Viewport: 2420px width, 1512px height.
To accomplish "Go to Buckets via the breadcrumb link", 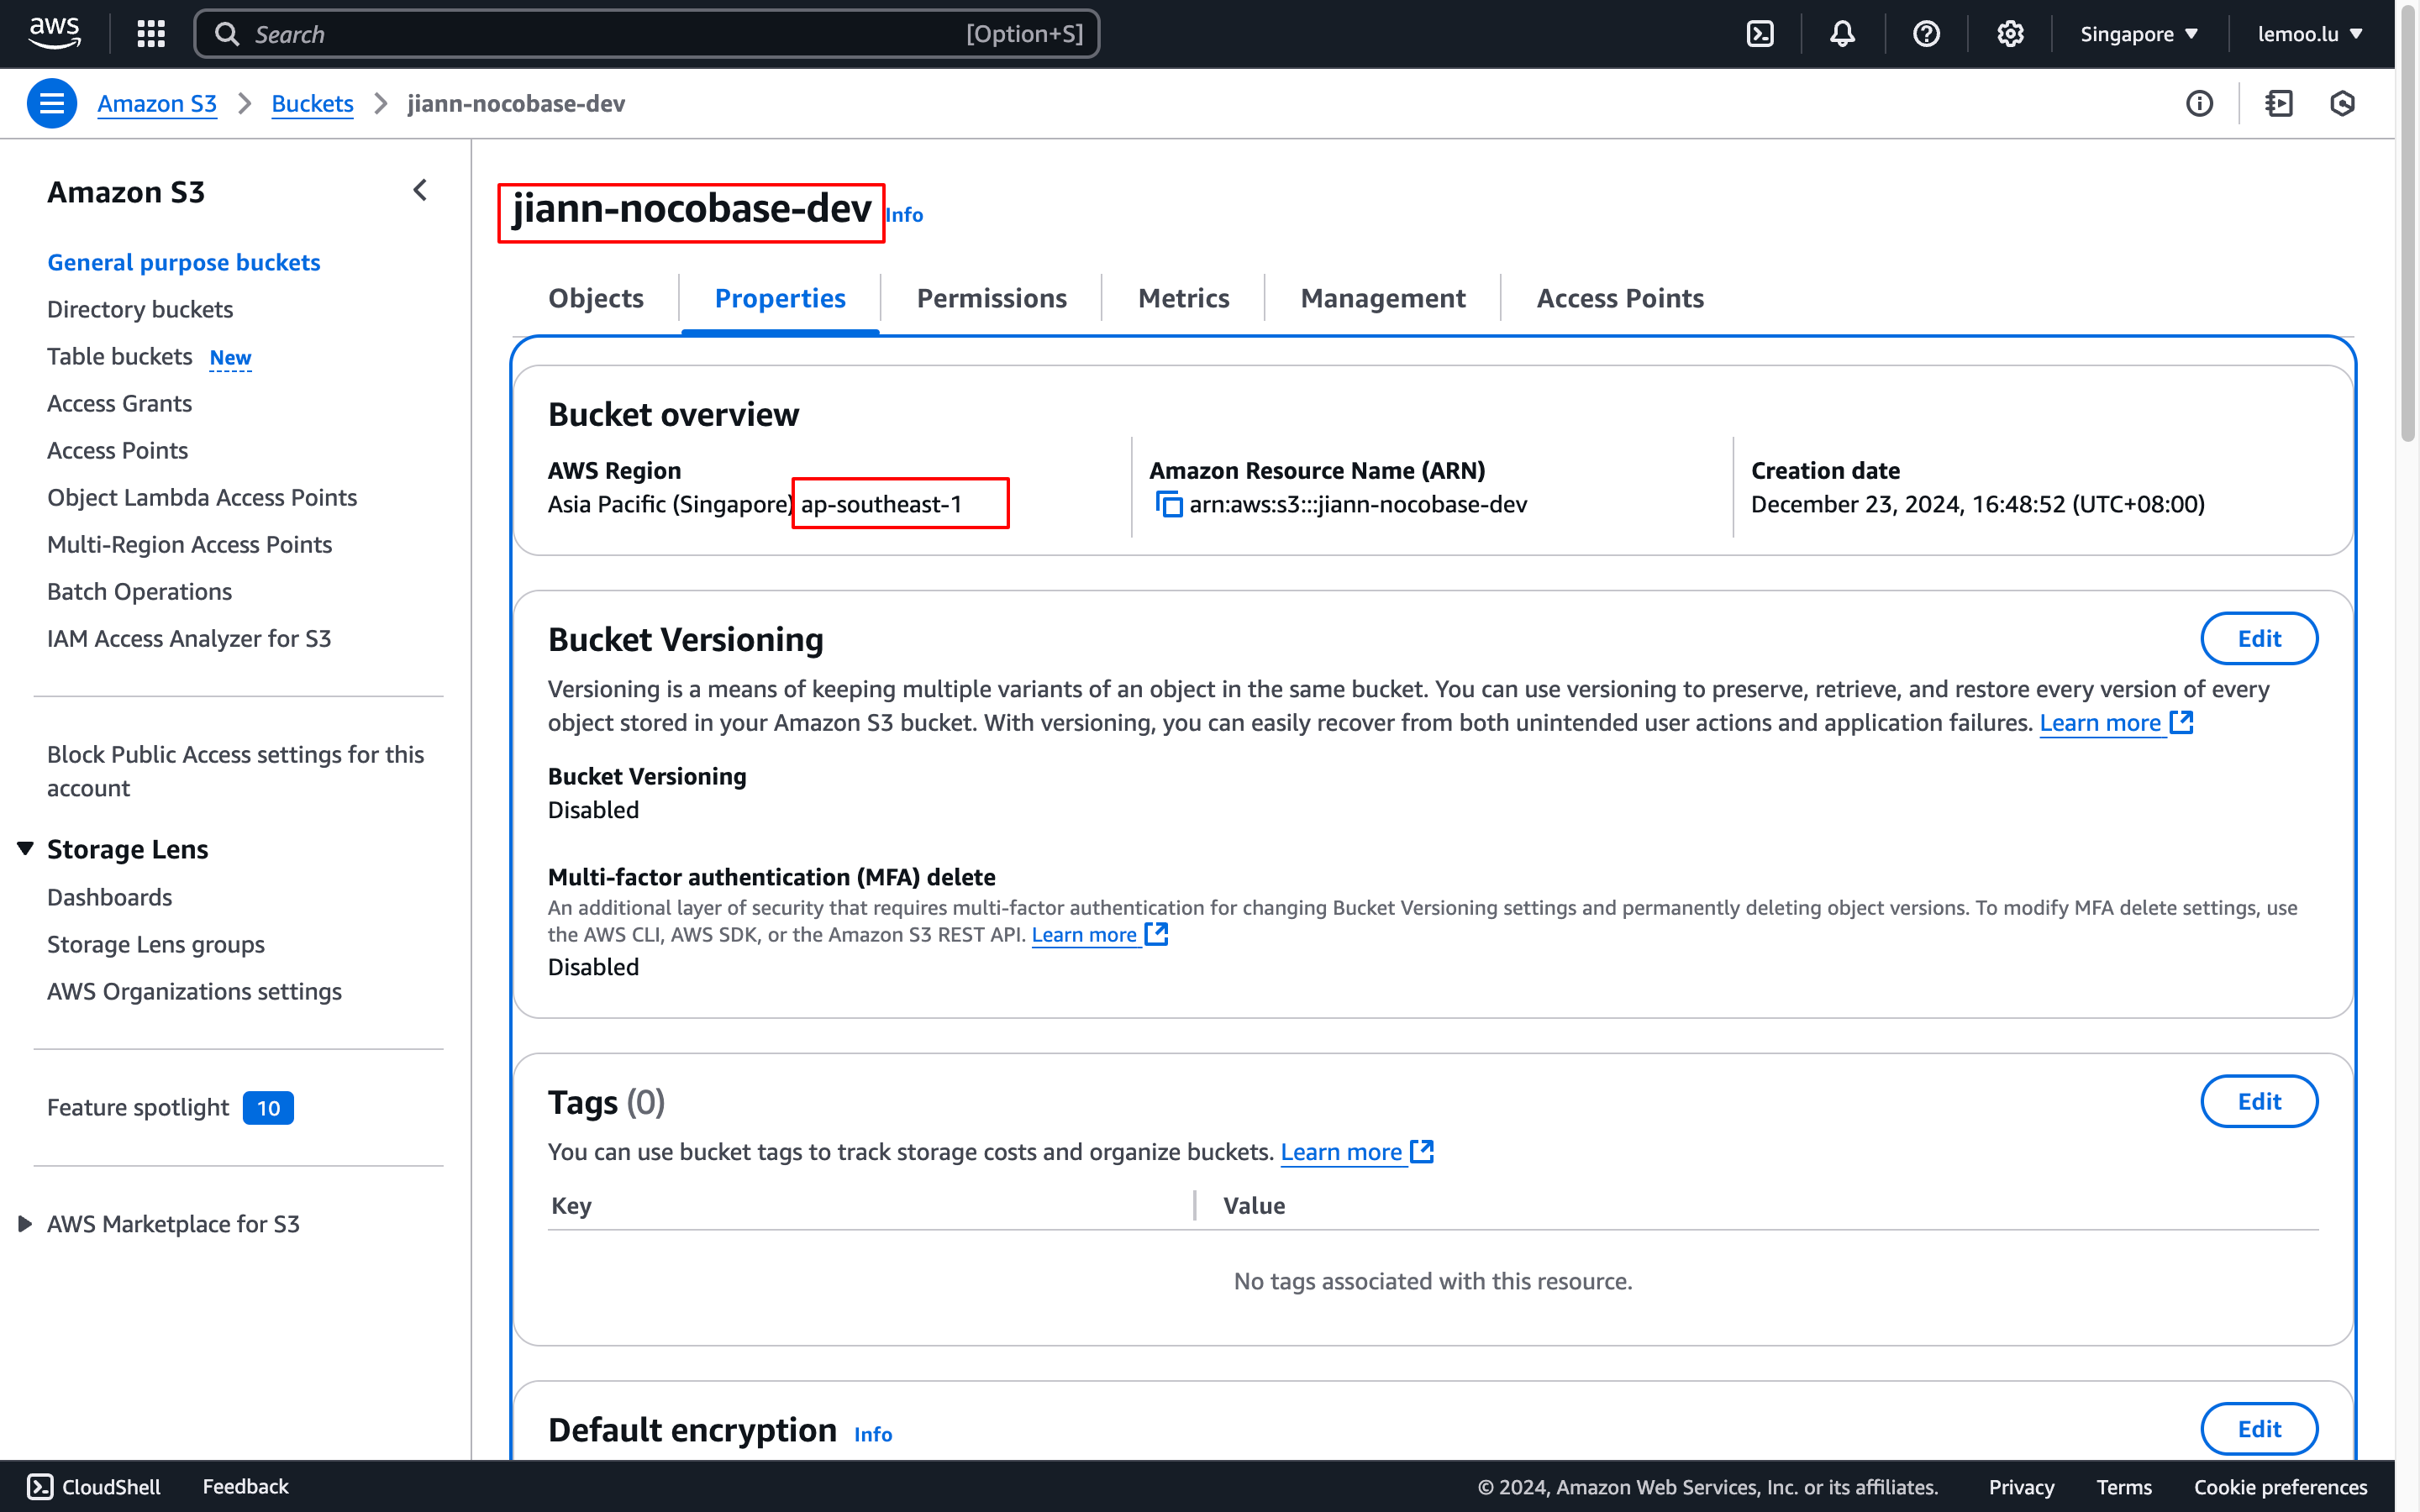I will click(312, 103).
